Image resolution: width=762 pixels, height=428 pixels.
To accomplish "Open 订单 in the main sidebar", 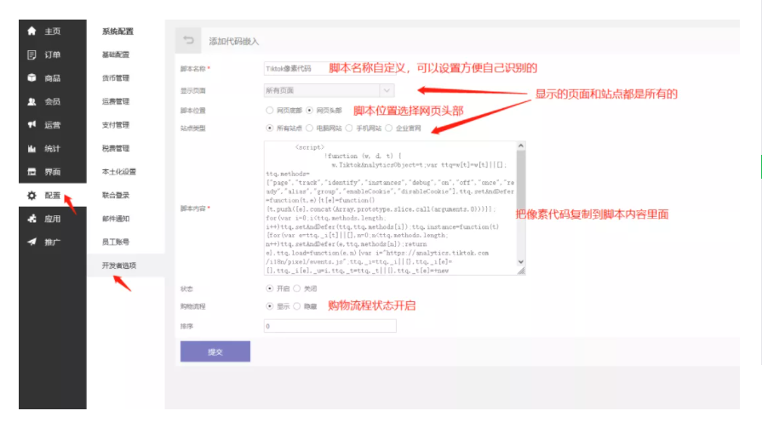I will click(53, 55).
